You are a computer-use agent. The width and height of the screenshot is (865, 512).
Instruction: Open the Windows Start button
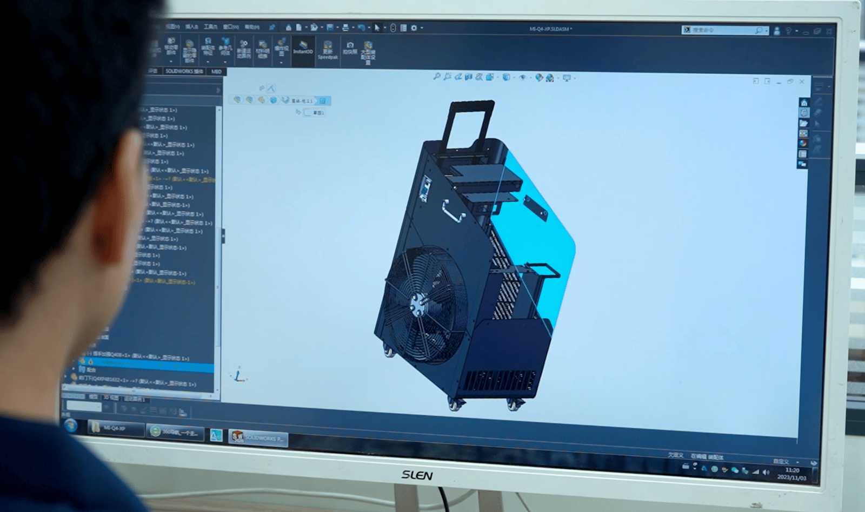(70, 426)
